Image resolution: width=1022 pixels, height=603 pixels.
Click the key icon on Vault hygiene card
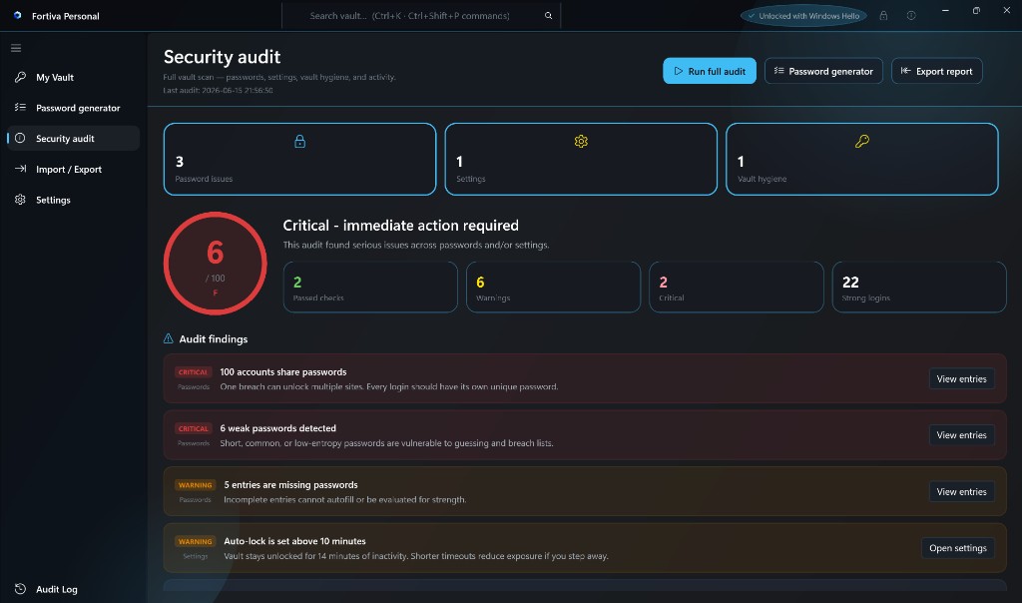861,141
